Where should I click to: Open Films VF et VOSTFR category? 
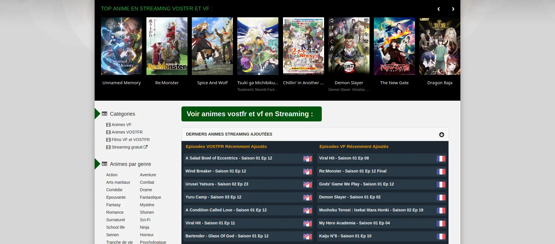pyautogui.click(x=131, y=140)
